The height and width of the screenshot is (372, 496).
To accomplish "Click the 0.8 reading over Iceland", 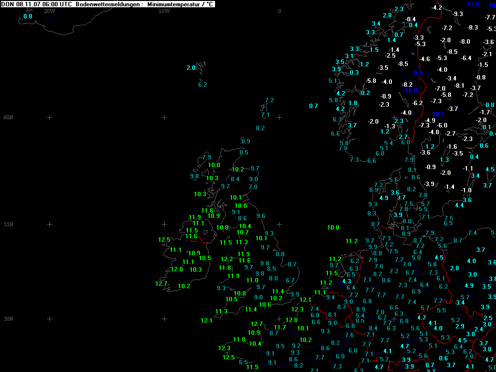I will [28, 16].
